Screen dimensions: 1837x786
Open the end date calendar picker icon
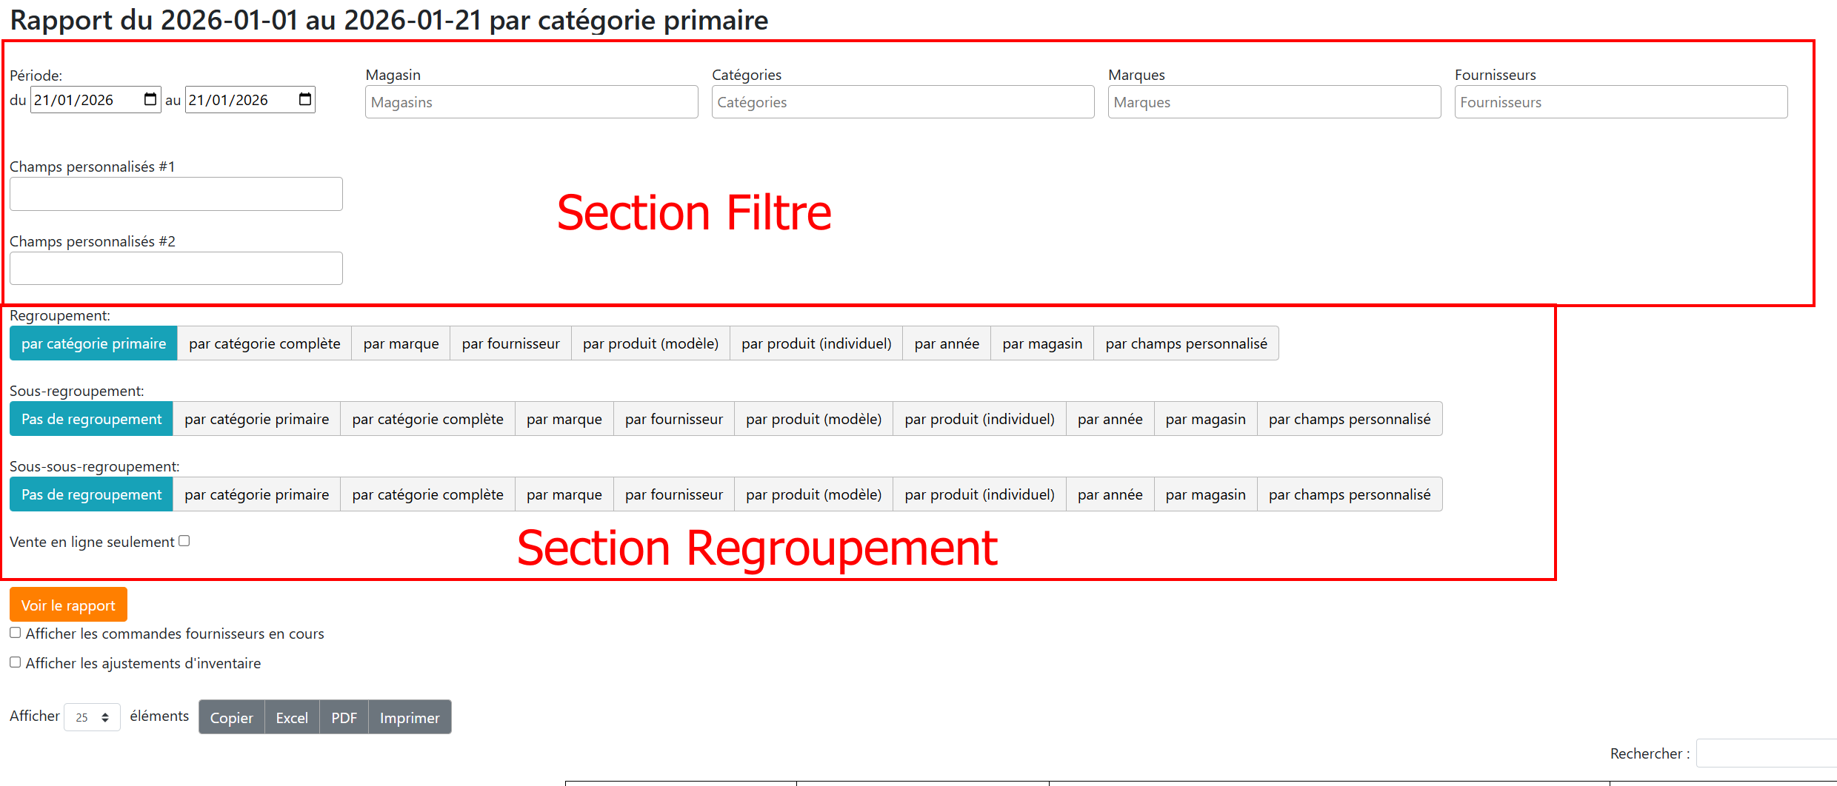(305, 99)
